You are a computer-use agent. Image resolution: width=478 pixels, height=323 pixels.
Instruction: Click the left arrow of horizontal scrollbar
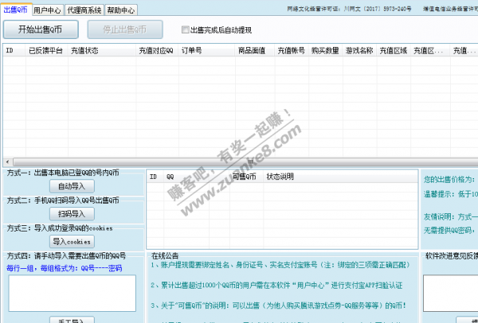click(x=8, y=161)
